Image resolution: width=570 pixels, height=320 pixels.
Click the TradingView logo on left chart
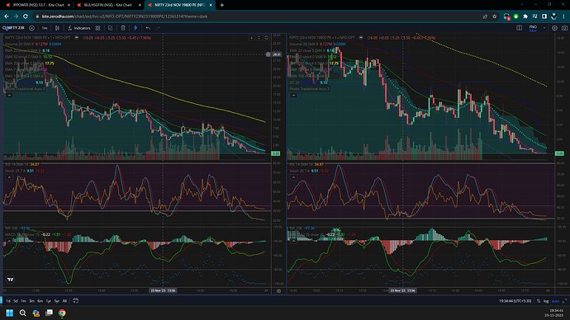coord(11,280)
